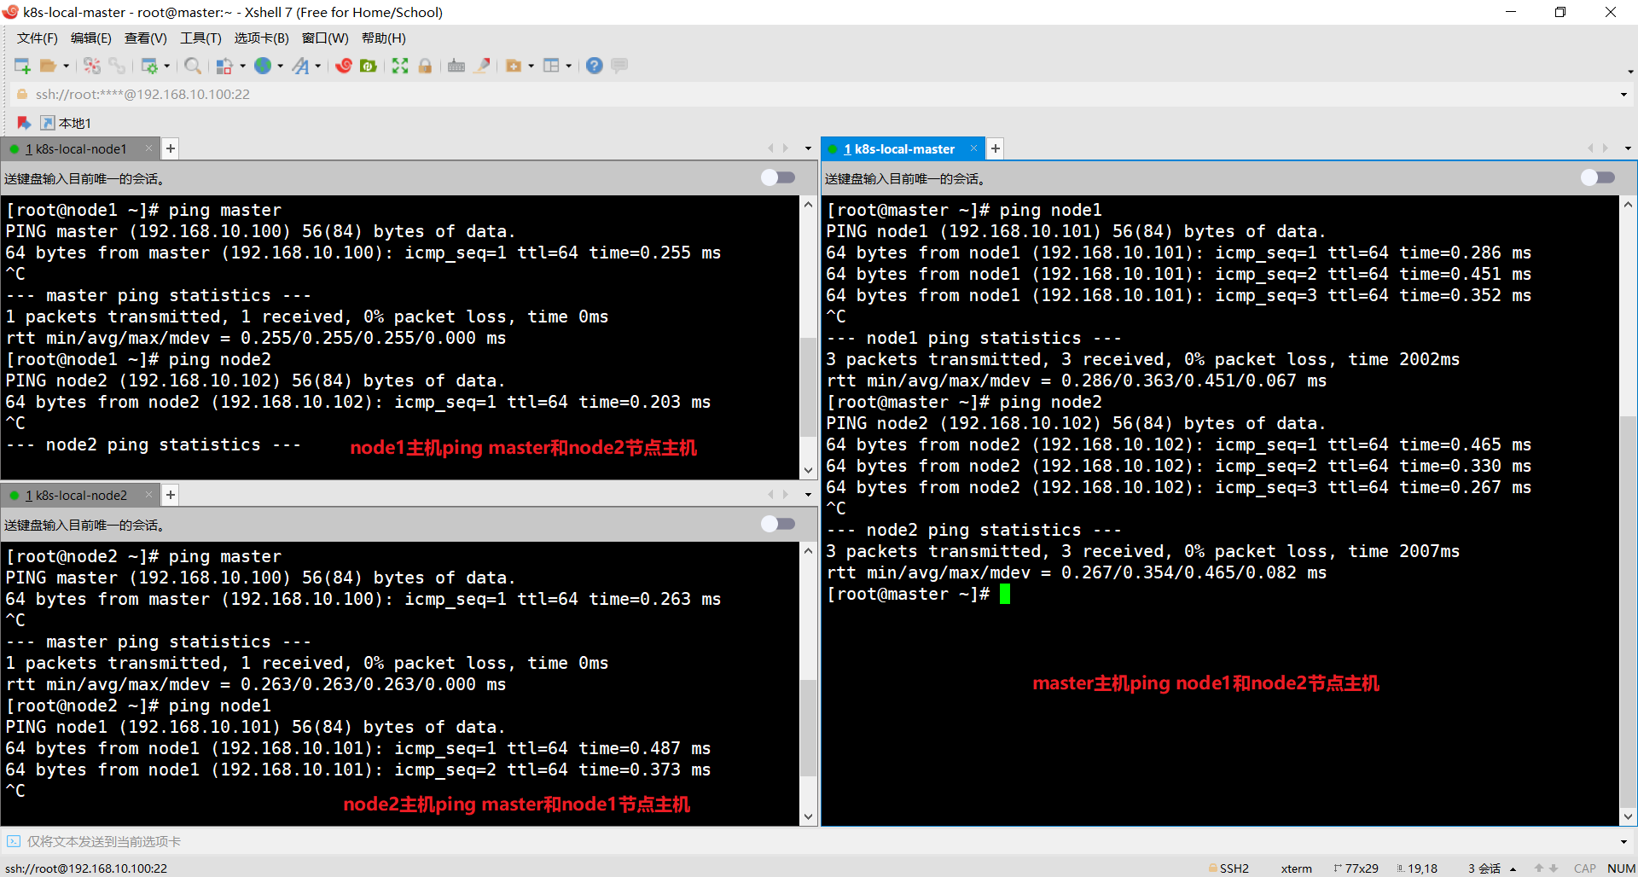
Task: Click the new session icon in toolbar
Action: (x=22, y=66)
